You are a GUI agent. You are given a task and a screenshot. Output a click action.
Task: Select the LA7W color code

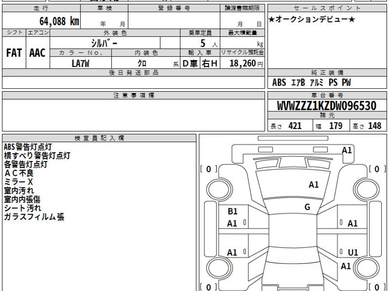click(x=81, y=63)
